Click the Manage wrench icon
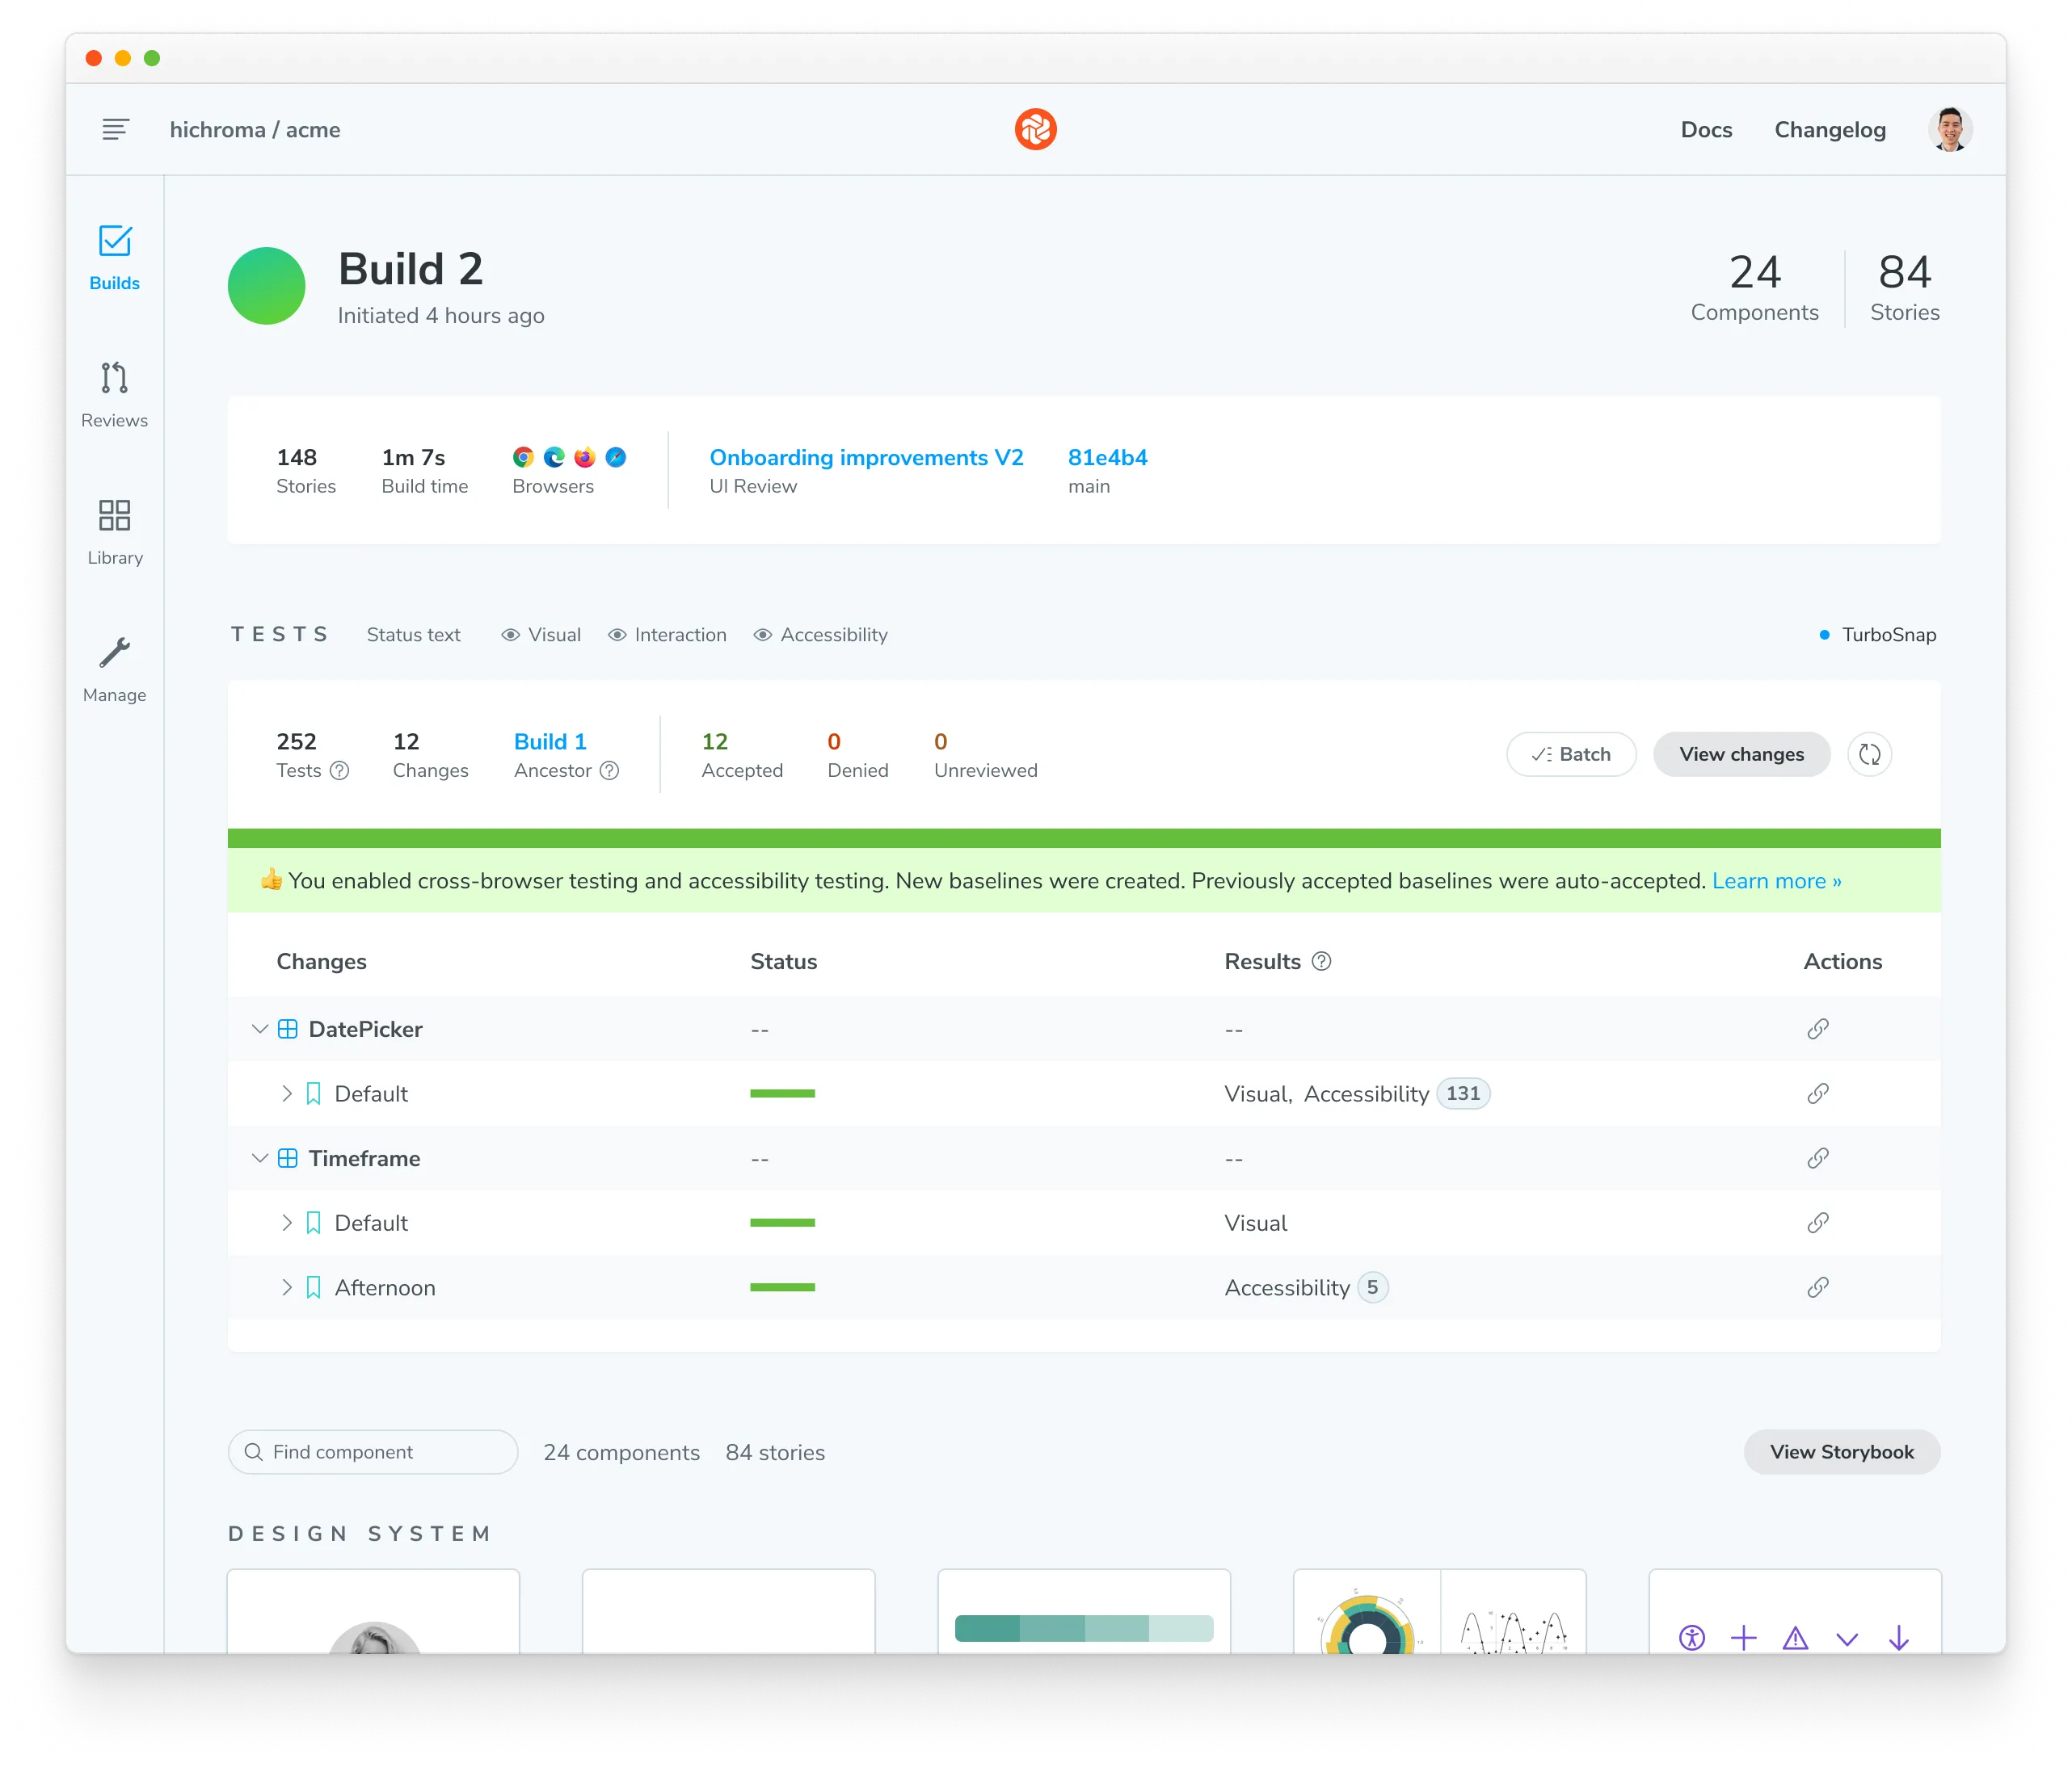The height and width of the screenshot is (1767, 2072). tap(115, 653)
